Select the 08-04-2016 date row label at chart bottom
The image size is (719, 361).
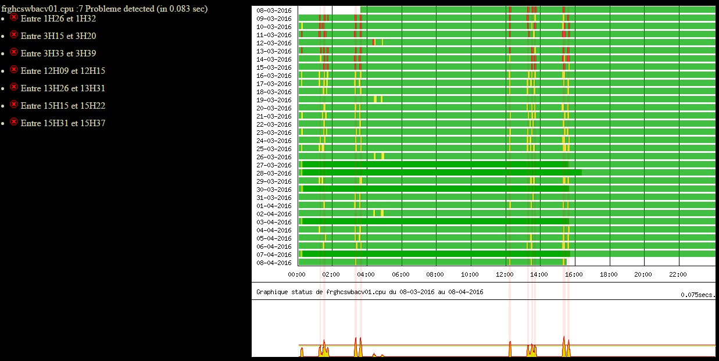pos(274,263)
